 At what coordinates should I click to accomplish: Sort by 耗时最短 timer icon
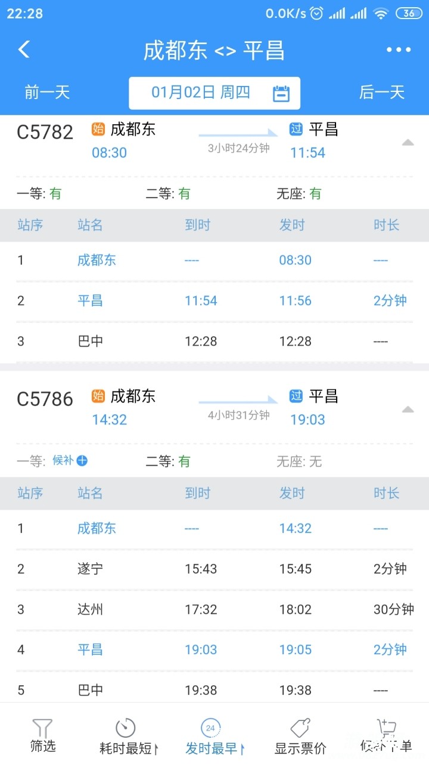pyautogui.click(x=125, y=728)
